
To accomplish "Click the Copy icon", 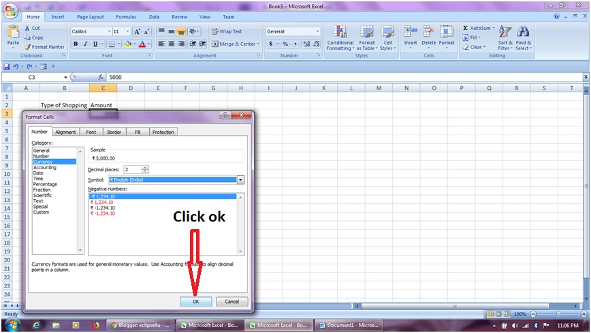I will coord(27,37).
